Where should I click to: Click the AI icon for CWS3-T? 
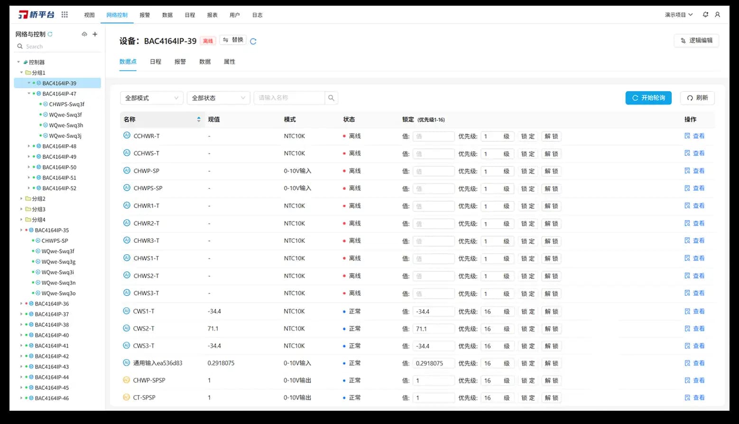126,345
